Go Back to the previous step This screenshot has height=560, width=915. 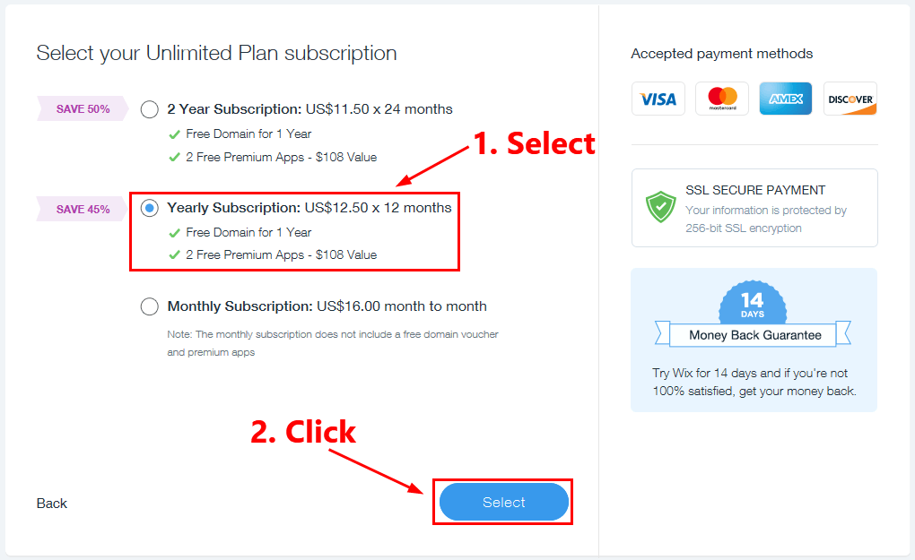point(52,504)
